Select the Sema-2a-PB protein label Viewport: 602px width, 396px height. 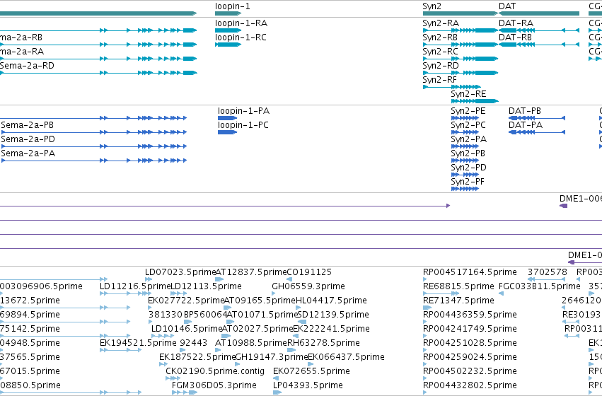point(28,125)
